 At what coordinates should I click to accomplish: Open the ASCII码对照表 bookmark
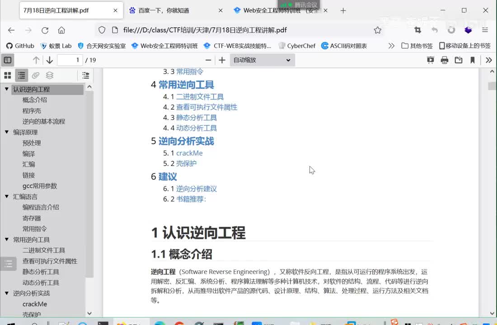click(x=344, y=46)
